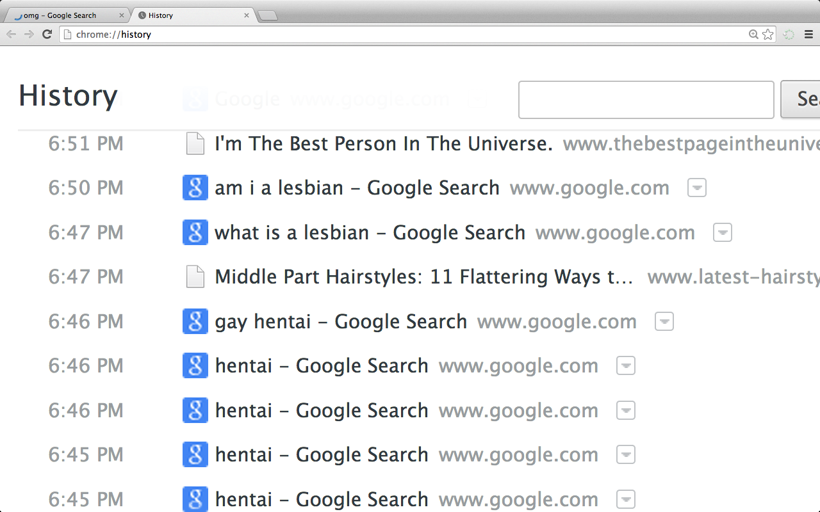Expand dropdown arrow for "gay hentai" entry

(x=664, y=321)
